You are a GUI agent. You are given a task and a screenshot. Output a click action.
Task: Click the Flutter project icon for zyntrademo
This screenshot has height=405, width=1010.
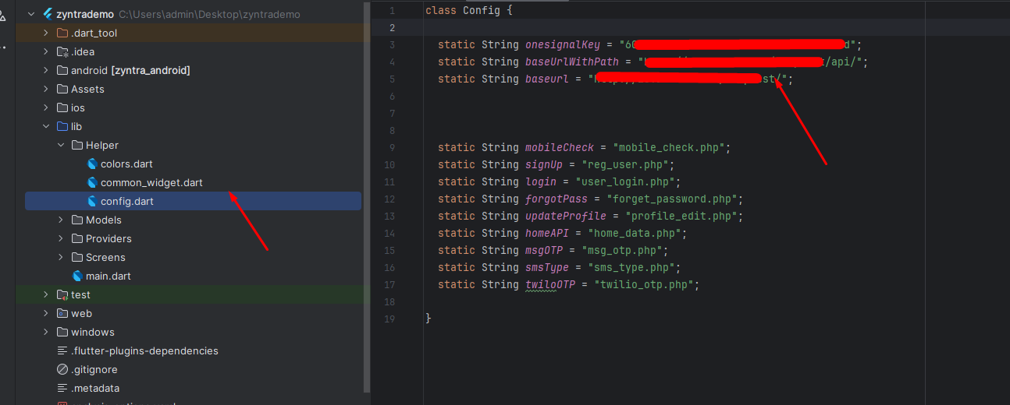tap(48, 15)
